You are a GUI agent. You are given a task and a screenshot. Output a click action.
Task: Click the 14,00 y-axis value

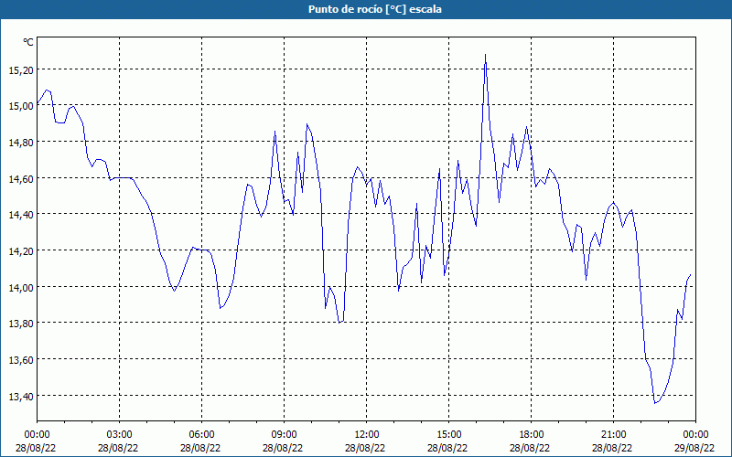(x=21, y=287)
